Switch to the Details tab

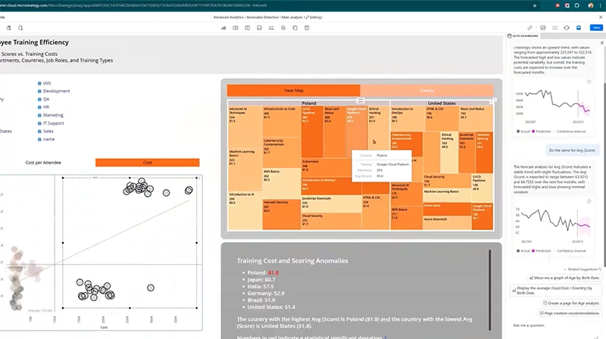[427, 90]
